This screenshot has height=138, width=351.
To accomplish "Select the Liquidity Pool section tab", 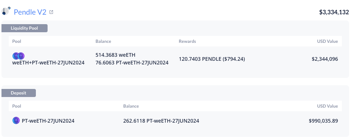I will click(x=25, y=28).
